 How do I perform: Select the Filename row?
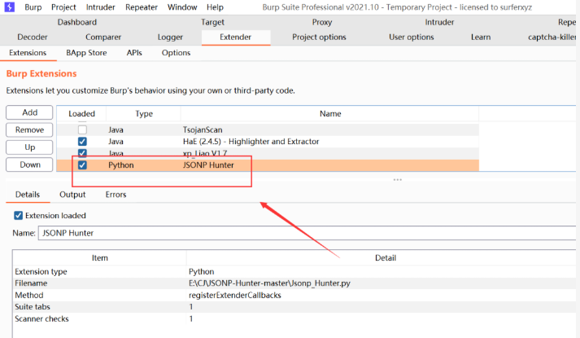coord(294,283)
